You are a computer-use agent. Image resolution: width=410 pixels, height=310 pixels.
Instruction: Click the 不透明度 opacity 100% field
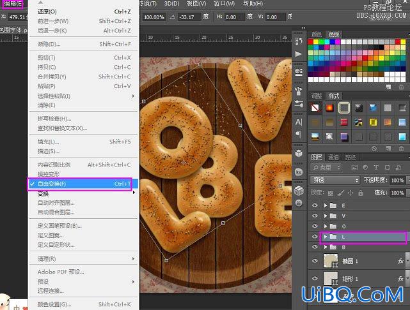click(x=397, y=180)
